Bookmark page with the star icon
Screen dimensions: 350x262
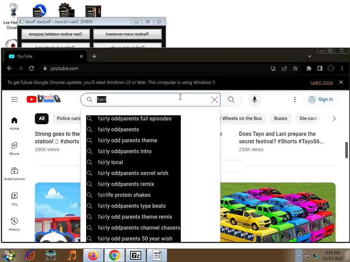click(x=295, y=68)
